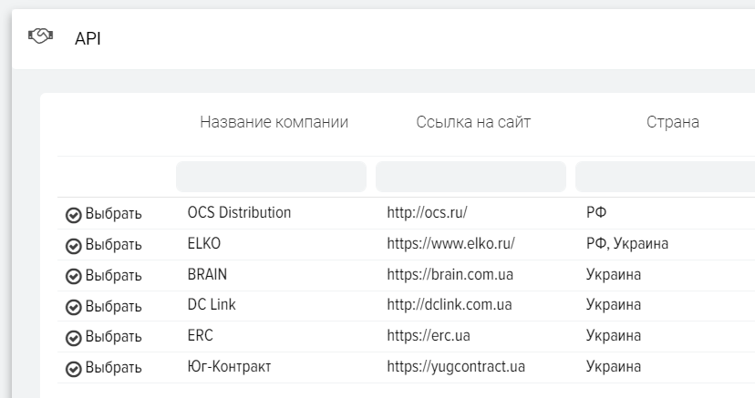Focus the Название компании filter field

pyautogui.click(x=271, y=177)
